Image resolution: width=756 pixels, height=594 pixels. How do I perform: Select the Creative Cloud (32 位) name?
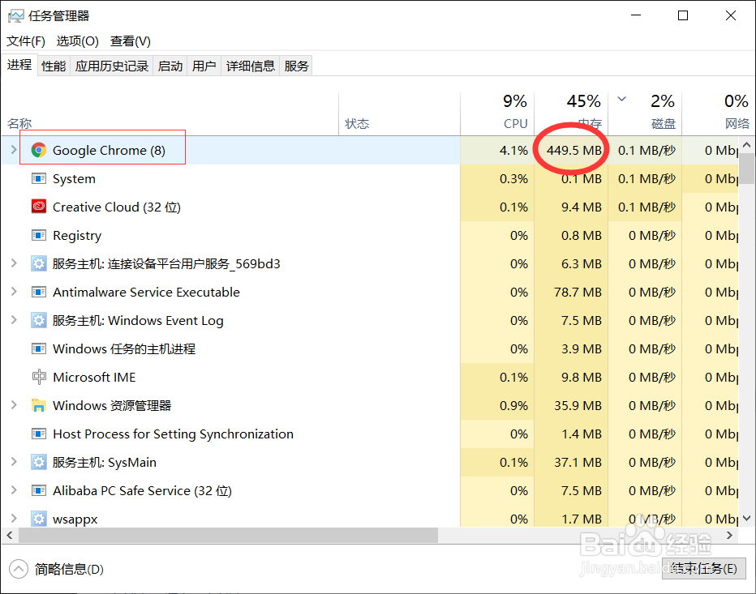pyautogui.click(x=117, y=207)
